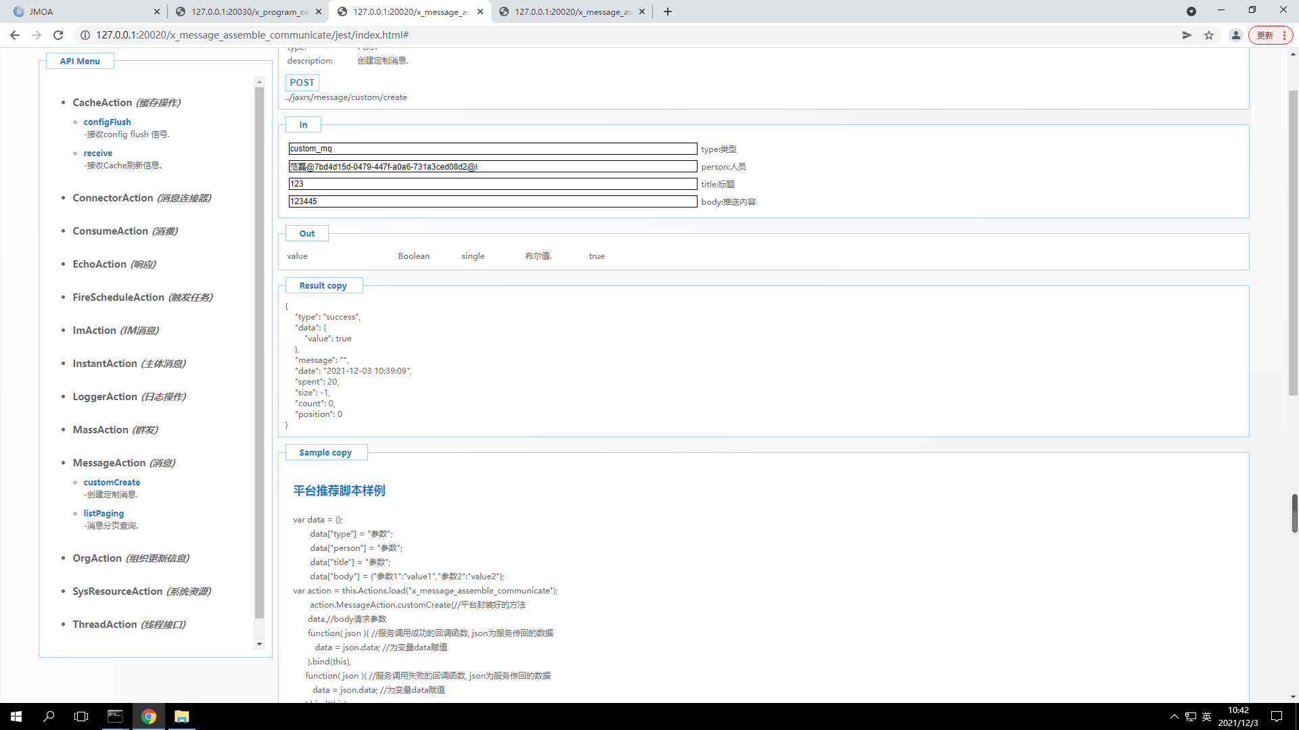Click the tab search dropdown arrow

click(1191, 11)
